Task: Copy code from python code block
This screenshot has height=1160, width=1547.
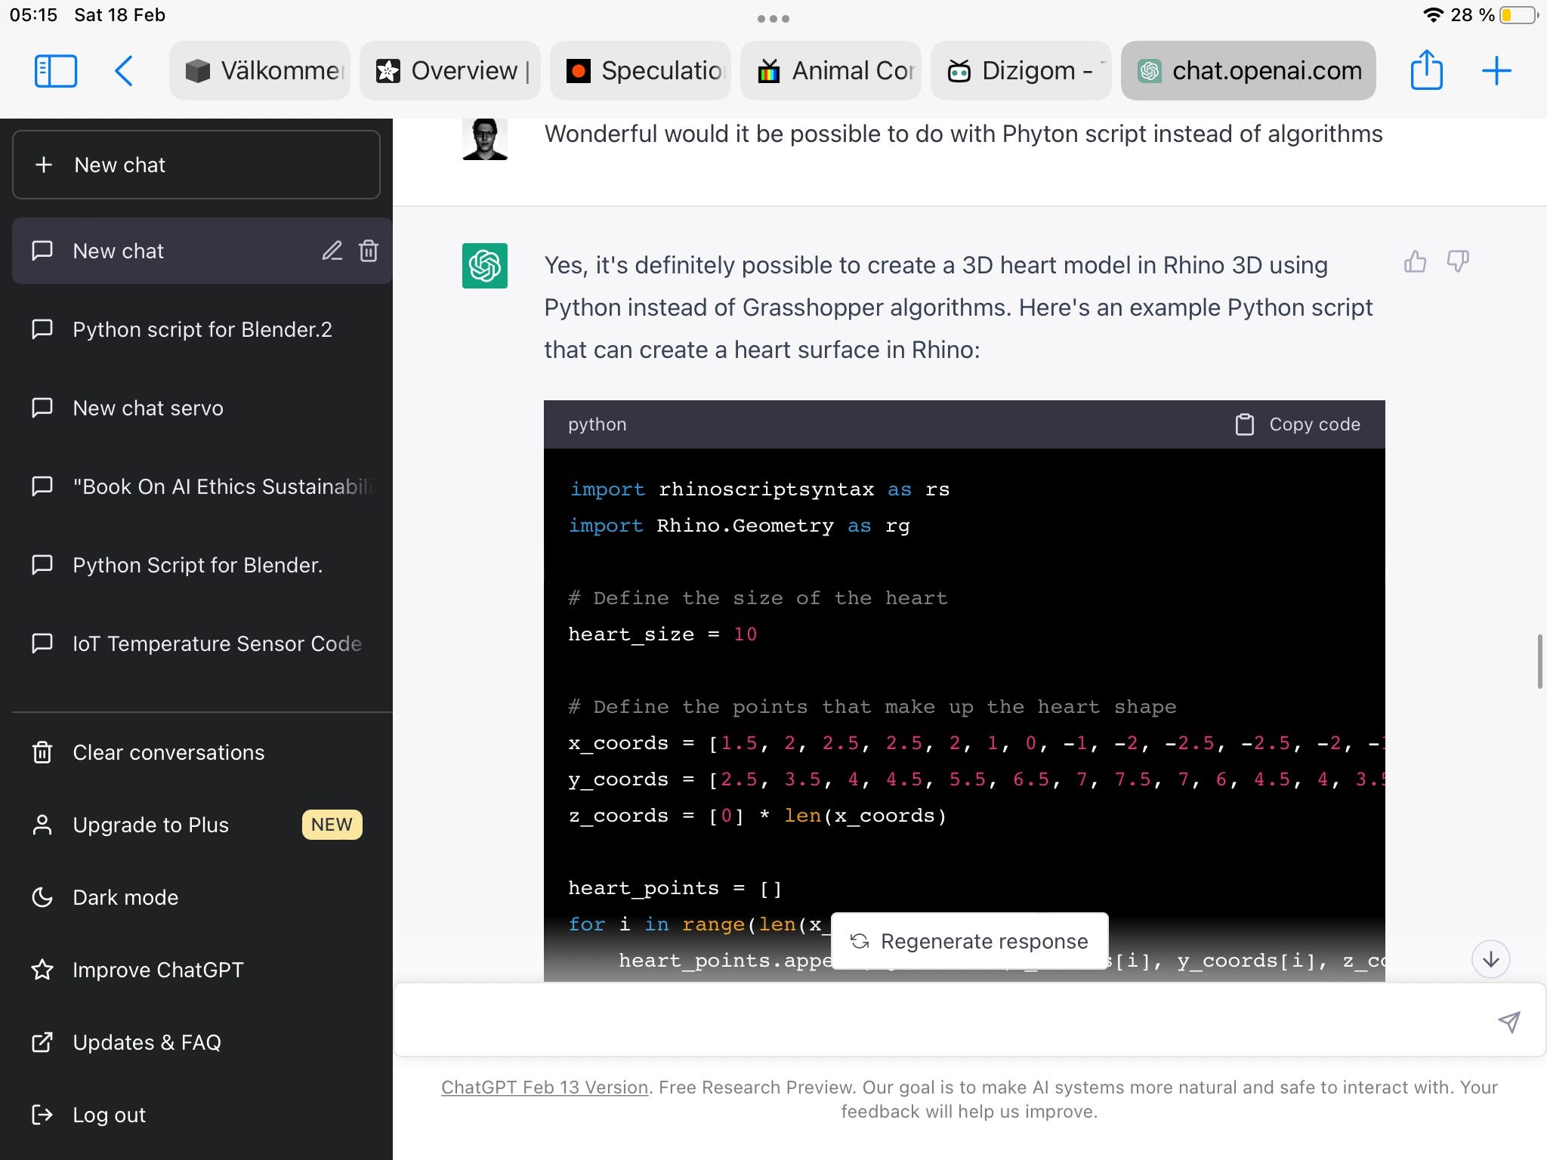Action: coord(1298,424)
